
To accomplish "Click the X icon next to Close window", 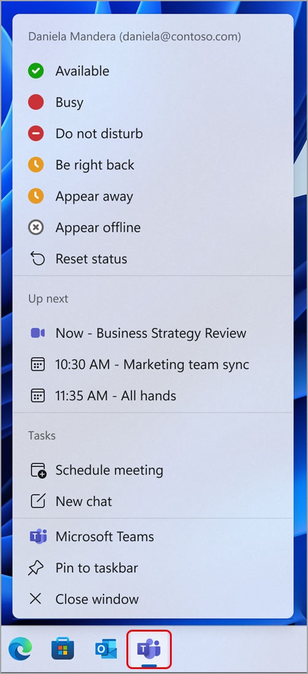I will (35, 599).
